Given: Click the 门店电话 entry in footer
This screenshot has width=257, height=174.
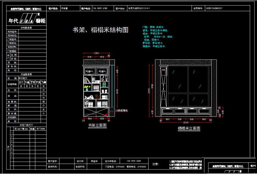Looking at the screenshot, I should 114,167.
